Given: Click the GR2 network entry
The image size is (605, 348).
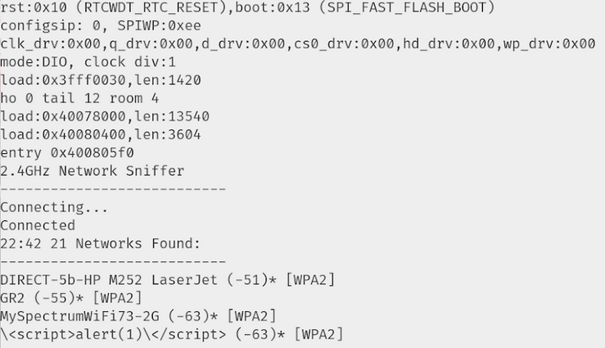Looking at the screenshot, I should tap(71, 298).
